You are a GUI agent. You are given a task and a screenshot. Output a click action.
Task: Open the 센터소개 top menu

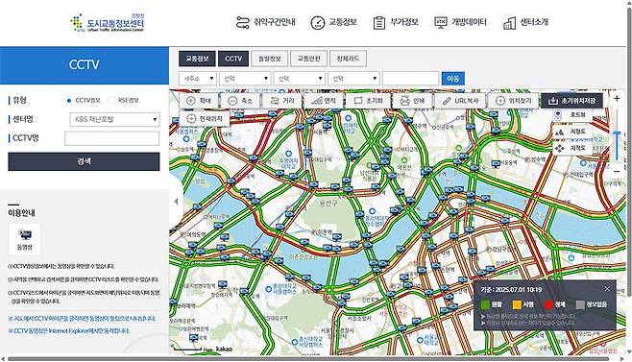point(526,22)
